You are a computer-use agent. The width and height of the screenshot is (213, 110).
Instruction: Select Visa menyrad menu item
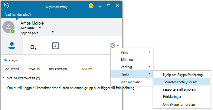pyautogui.click(x=132, y=82)
